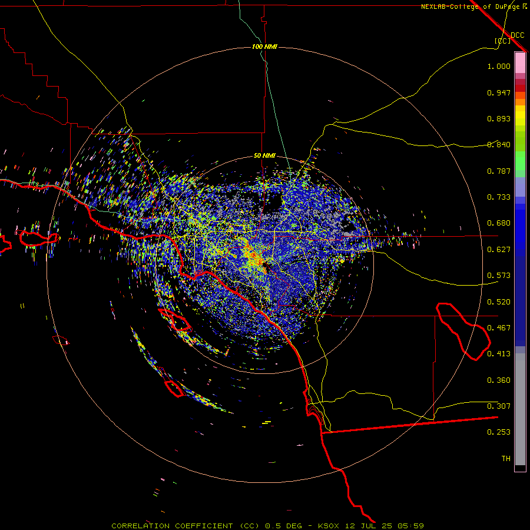Click the '0.5 DEG' elevation angle text
The height and width of the screenshot is (530, 530).
283,526
